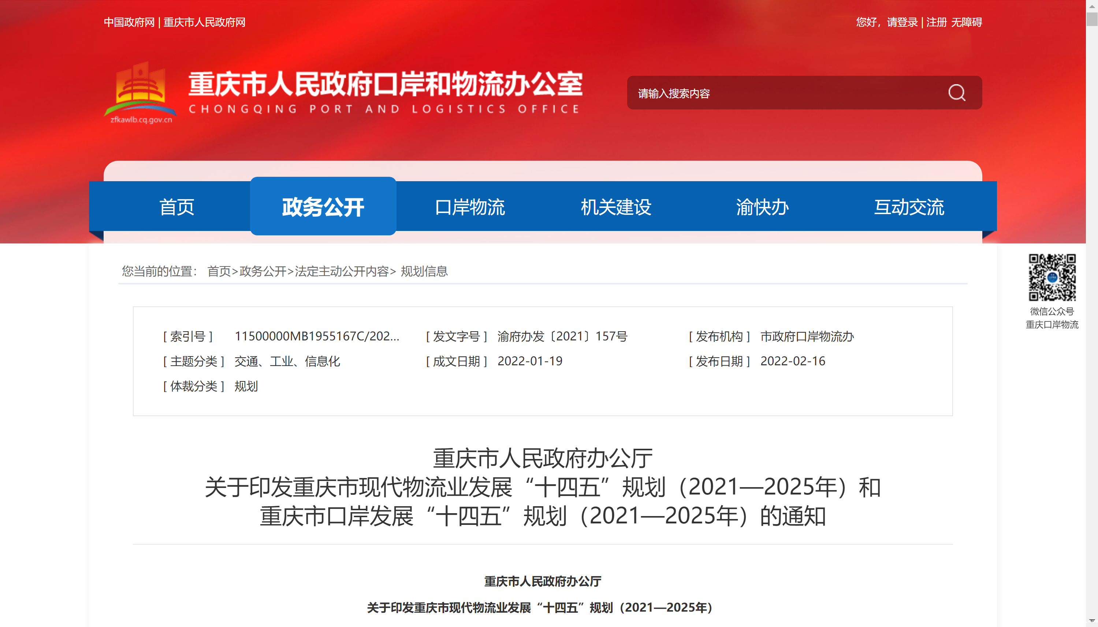Click the 规划信息 breadcrumb link
The width and height of the screenshot is (1098, 627).
pyautogui.click(x=424, y=271)
